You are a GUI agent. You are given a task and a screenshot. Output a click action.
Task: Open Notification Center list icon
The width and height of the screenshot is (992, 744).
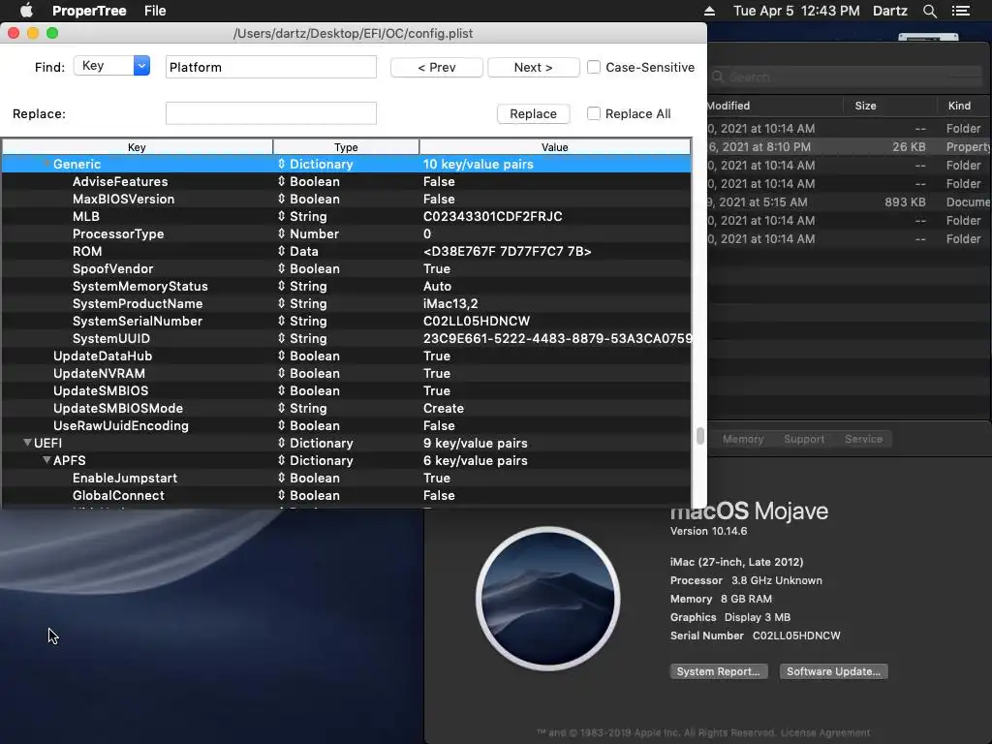961,11
